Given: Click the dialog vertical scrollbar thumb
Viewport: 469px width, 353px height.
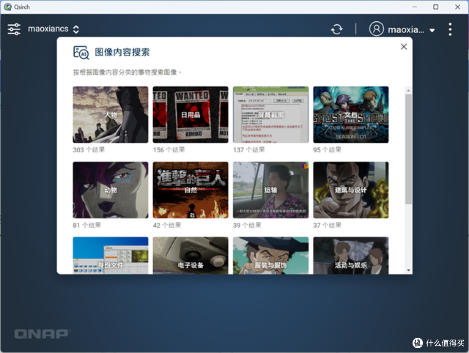Looking at the screenshot, I should pyautogui.click(x=408, y=149).
